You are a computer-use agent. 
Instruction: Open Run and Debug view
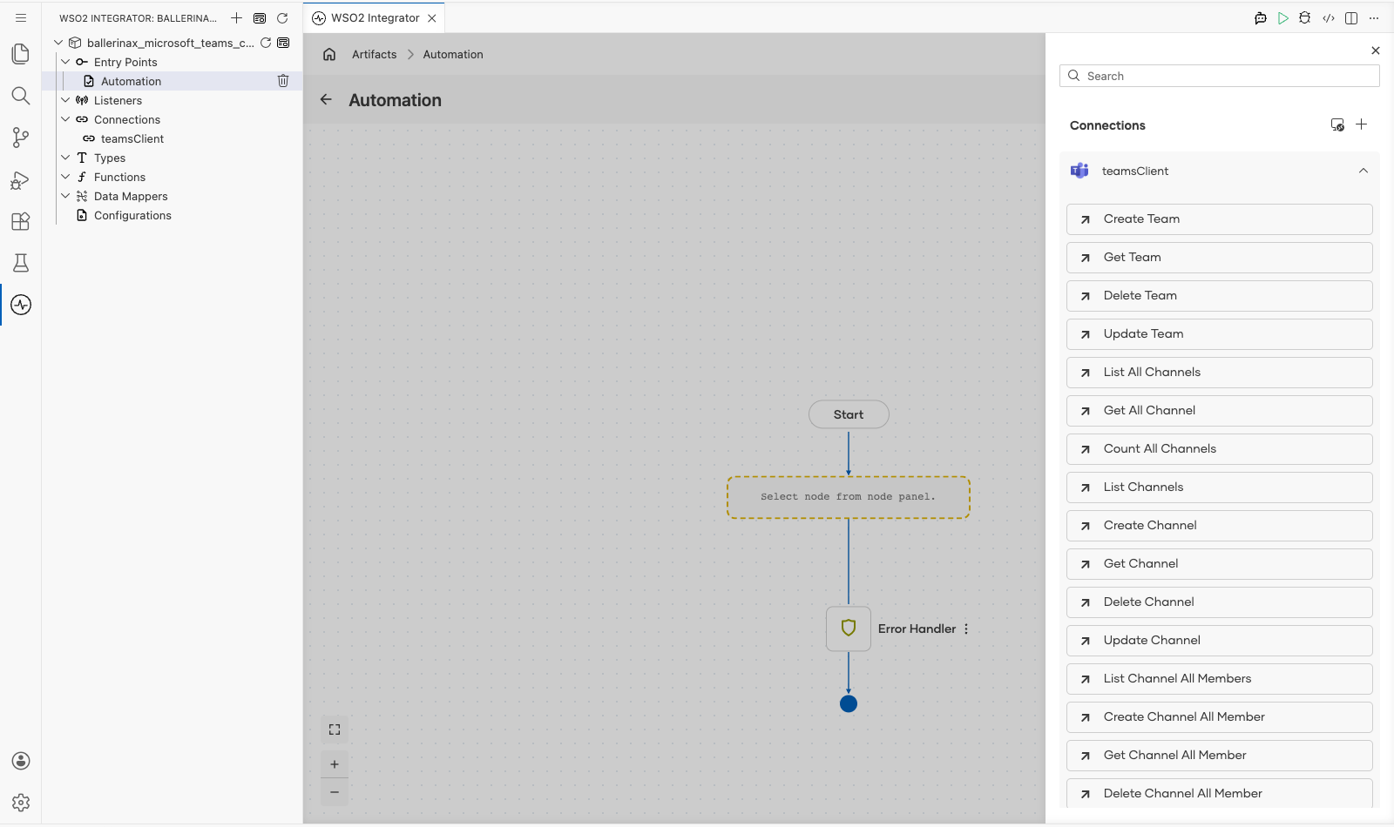21,179
